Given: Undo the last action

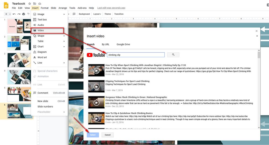Looking at the screenshot, I should click(14, 14).
